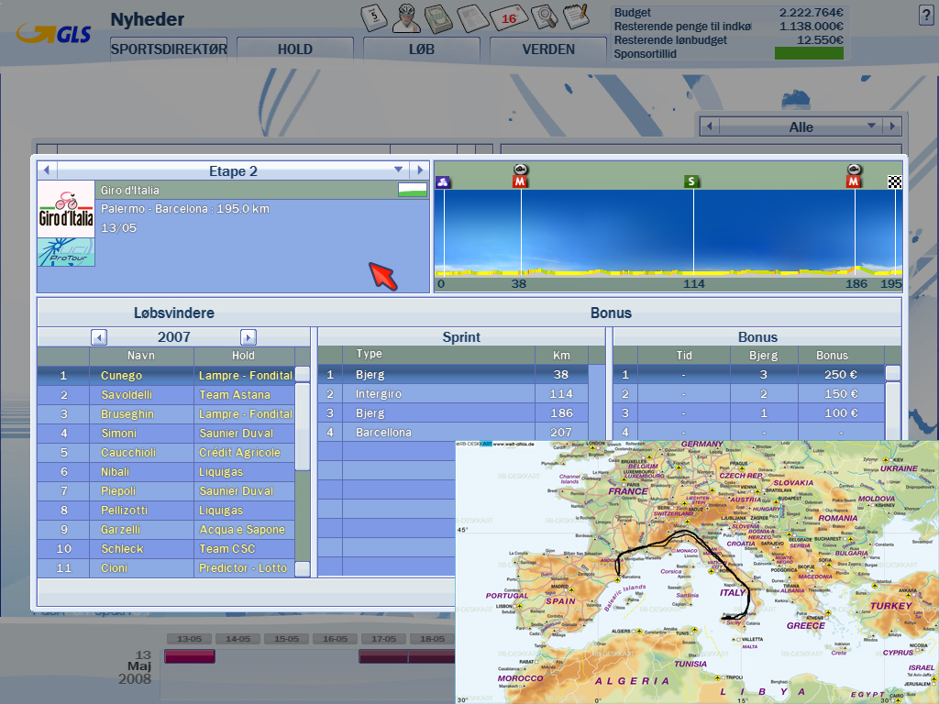Go to previous year from 2007
This screenshot has width=939, height=704.
tap(100, 336)
